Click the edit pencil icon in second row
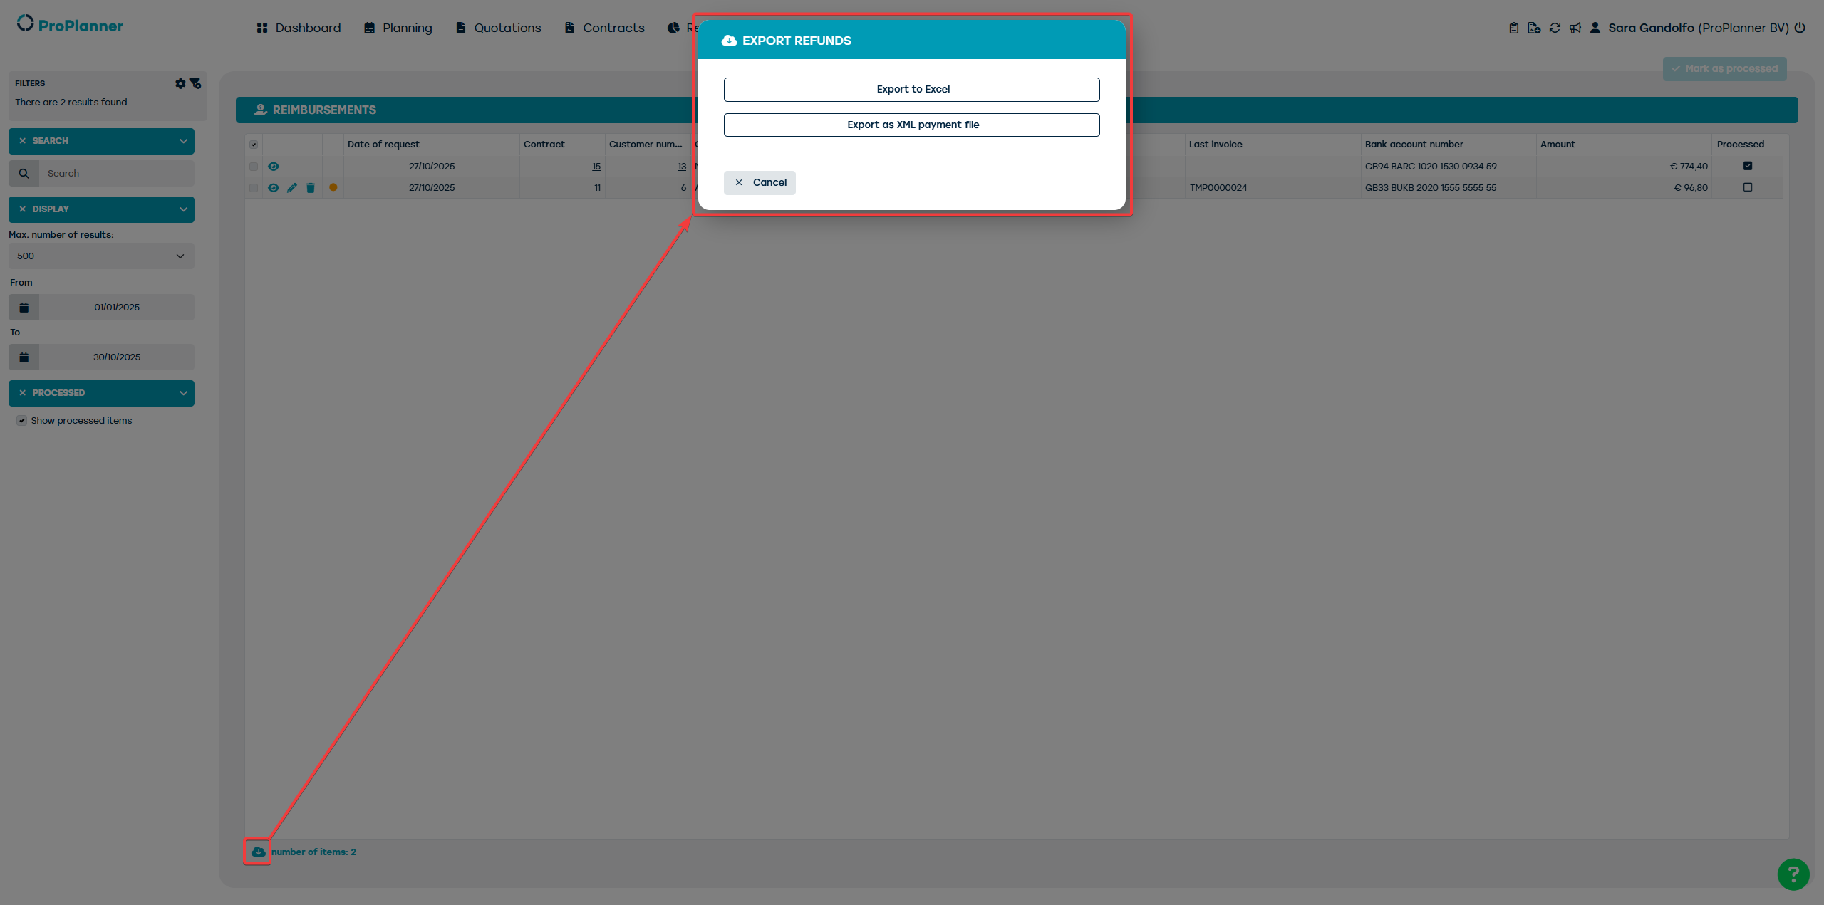Screen dimensions: 1824x905 pos(292,188)
